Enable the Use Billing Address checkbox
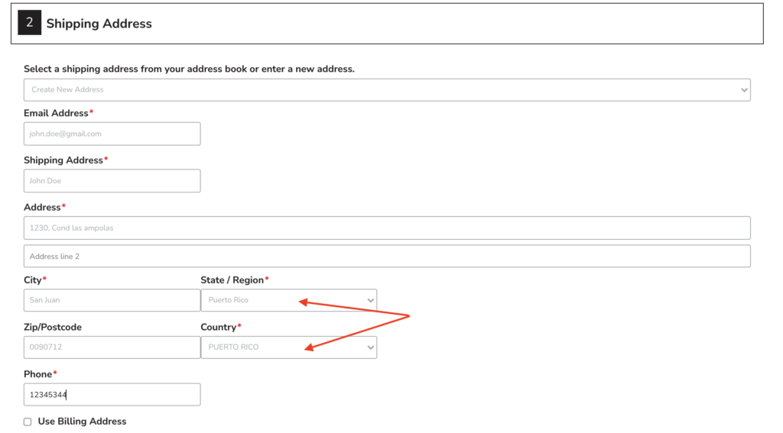Viewport: 783px width, 433px height. tap(28, 422)
